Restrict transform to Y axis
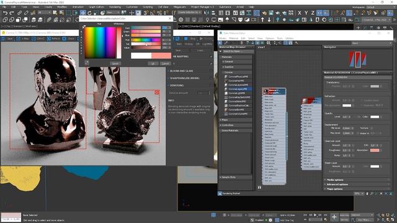Image resolution: width=397 pixels, height=223 pixels. point(306,12)
